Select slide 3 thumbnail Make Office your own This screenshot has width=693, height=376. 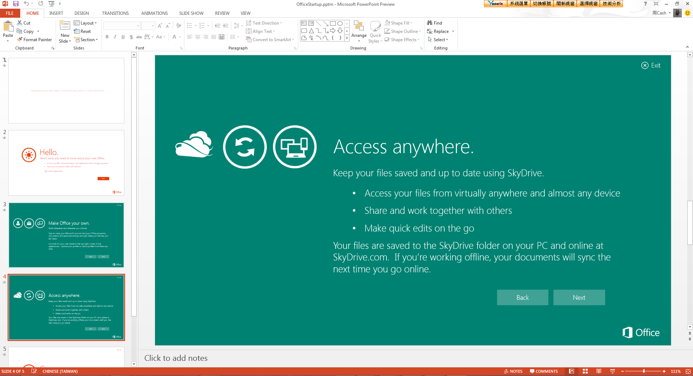pos(67,235)
